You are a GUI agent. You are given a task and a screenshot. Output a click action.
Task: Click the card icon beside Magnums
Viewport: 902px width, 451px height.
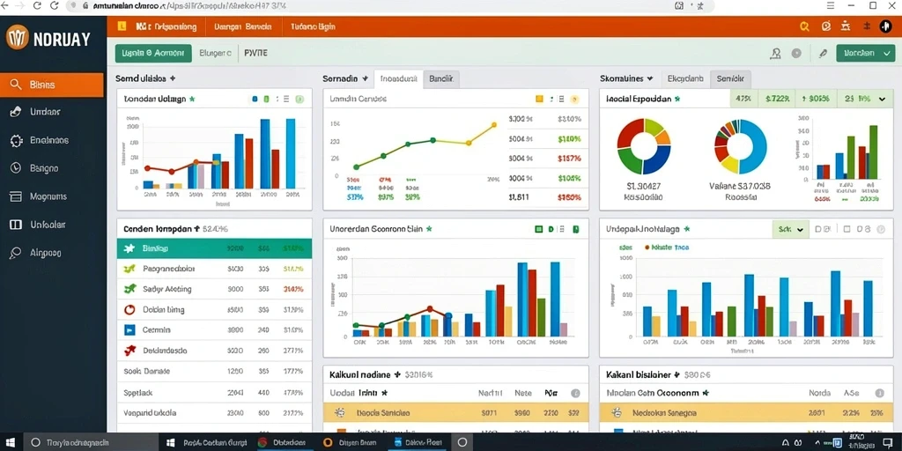click(x=16, y=196)
